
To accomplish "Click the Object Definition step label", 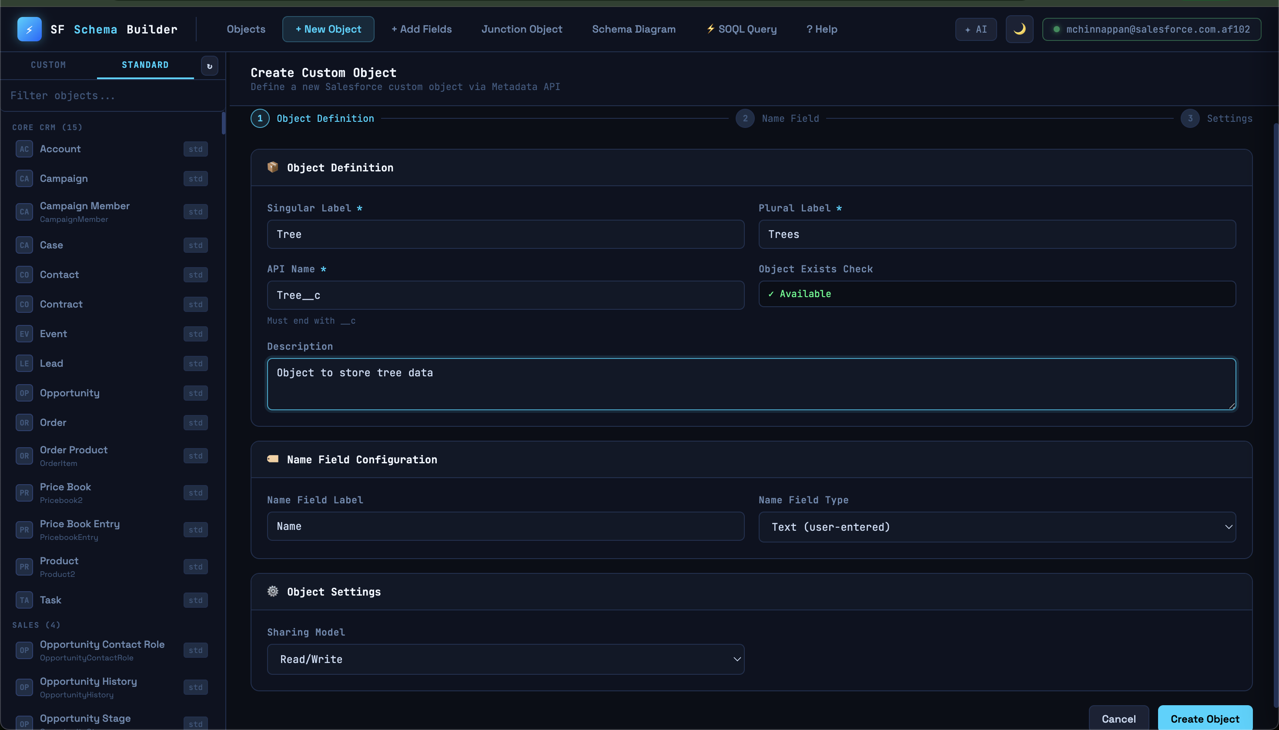I will (325, 119).
